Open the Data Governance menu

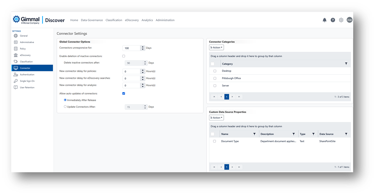92,20
